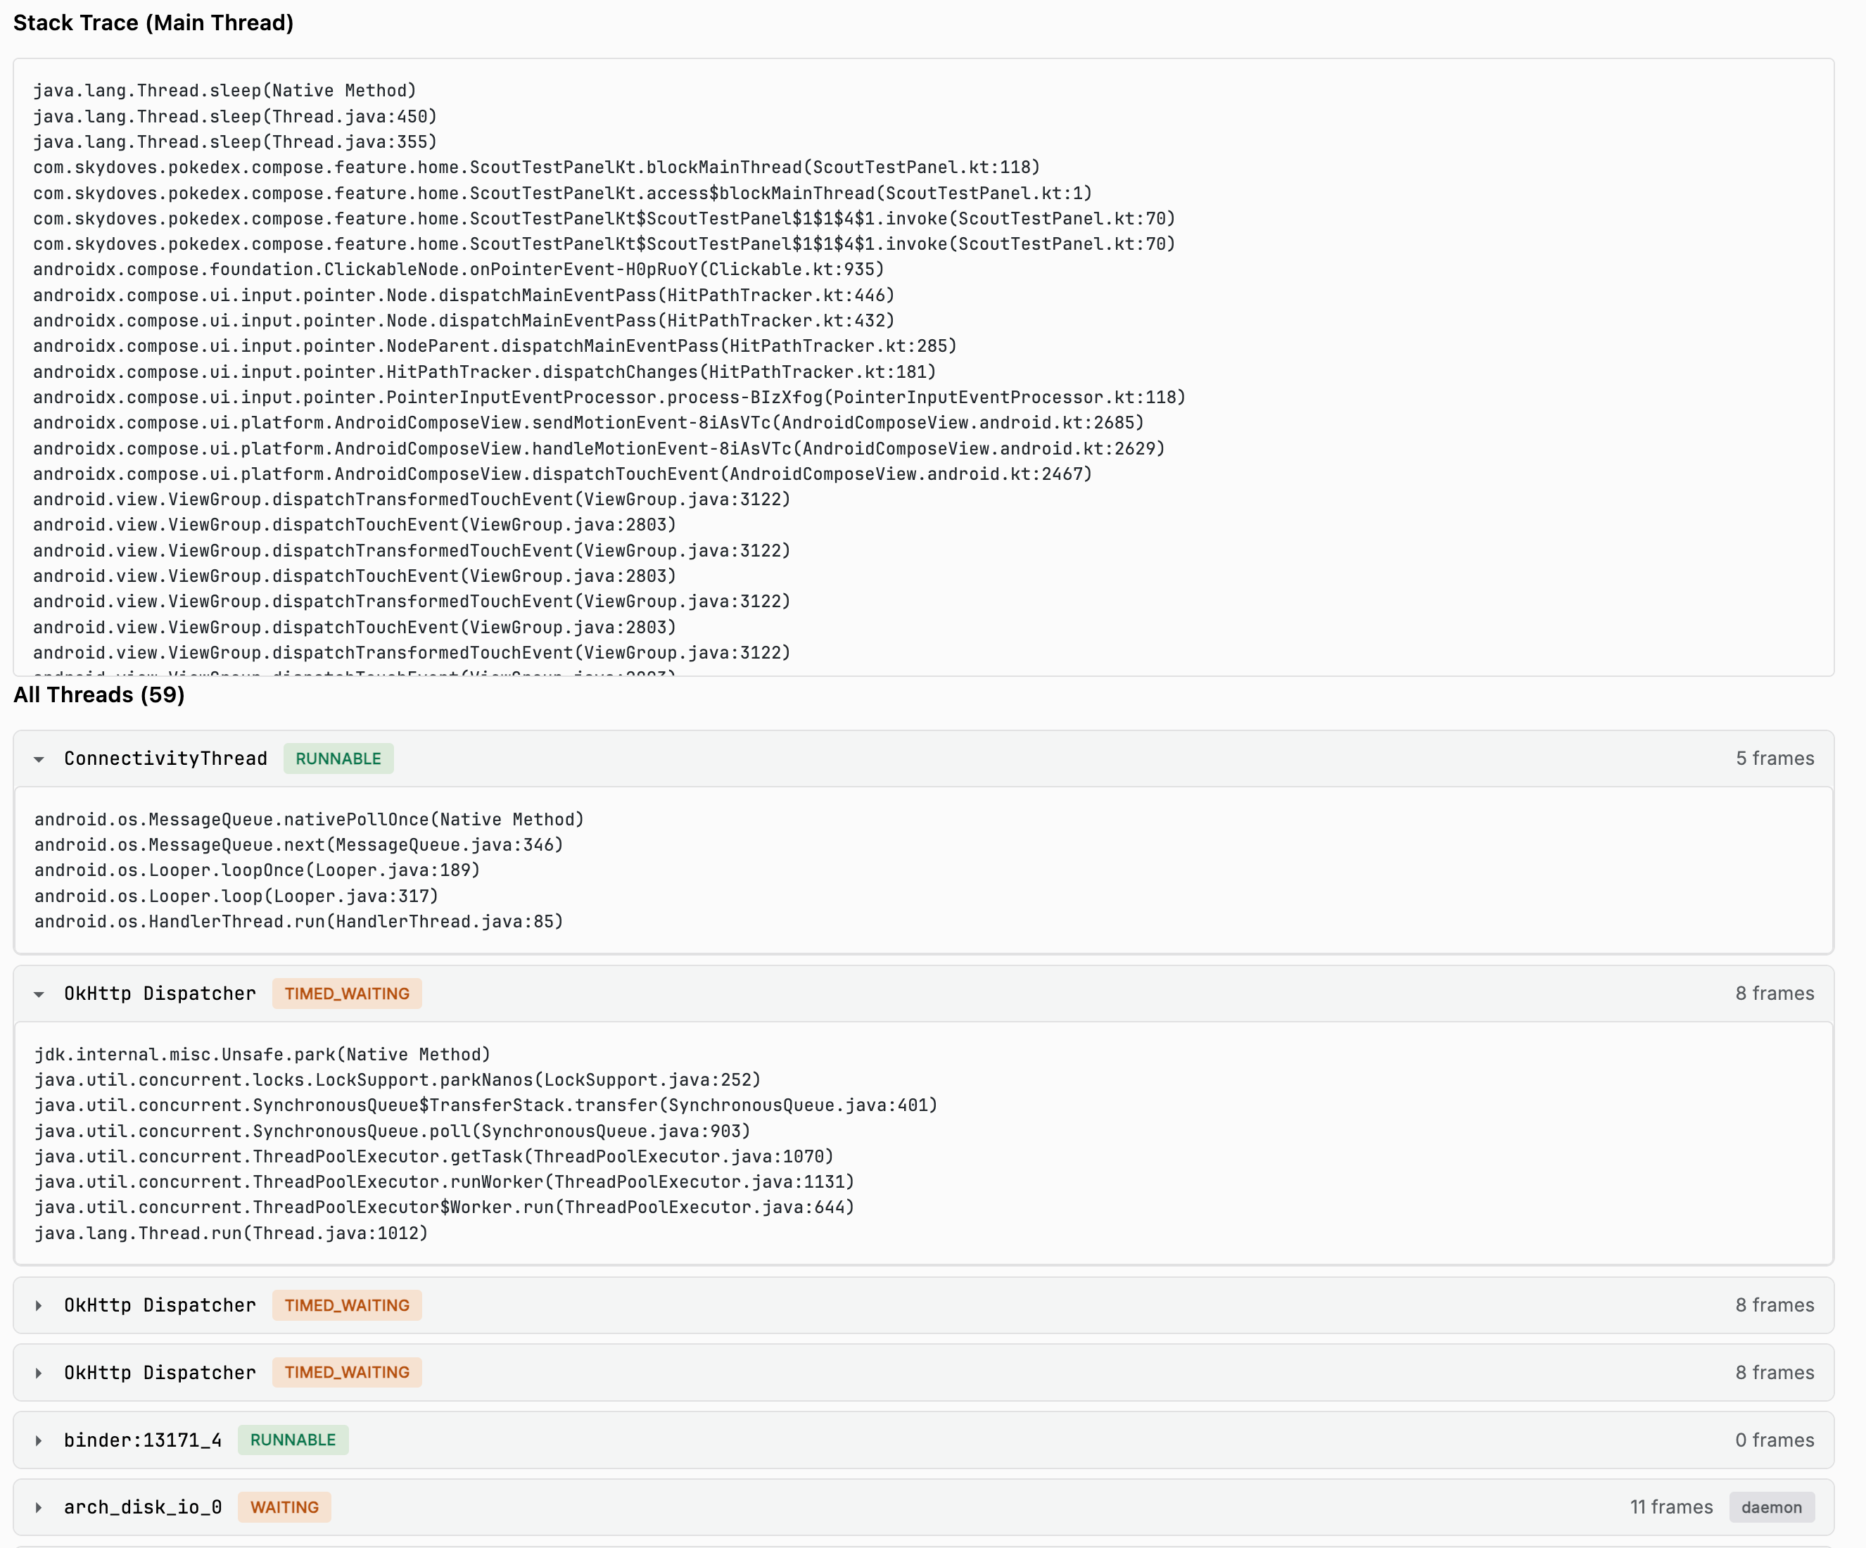Click the Thread.run(Thread.java:1012) line
Screen dimensions: 1866x1548
point(231,1234)
